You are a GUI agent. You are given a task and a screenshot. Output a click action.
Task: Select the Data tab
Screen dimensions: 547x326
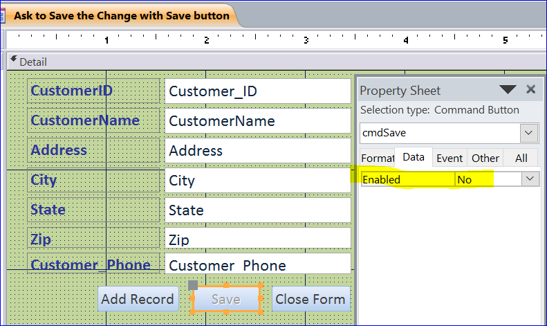coord(414,157)
